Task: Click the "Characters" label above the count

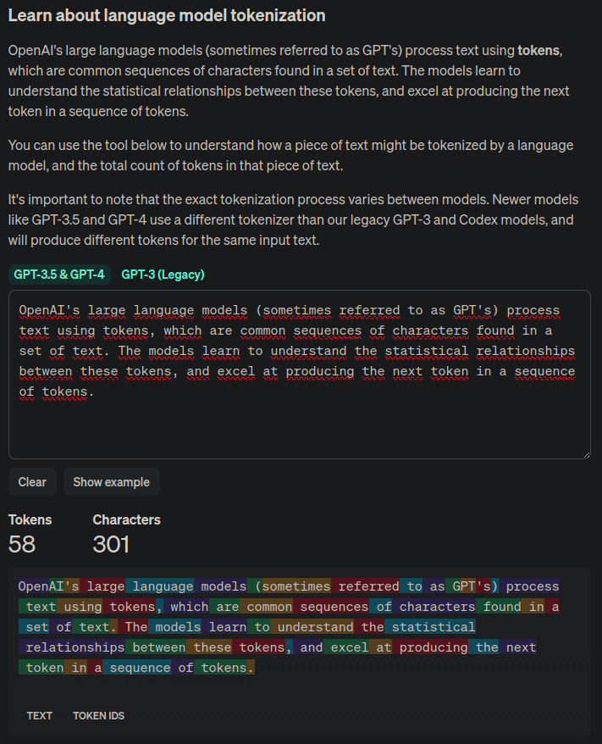Action: [126, 519]
